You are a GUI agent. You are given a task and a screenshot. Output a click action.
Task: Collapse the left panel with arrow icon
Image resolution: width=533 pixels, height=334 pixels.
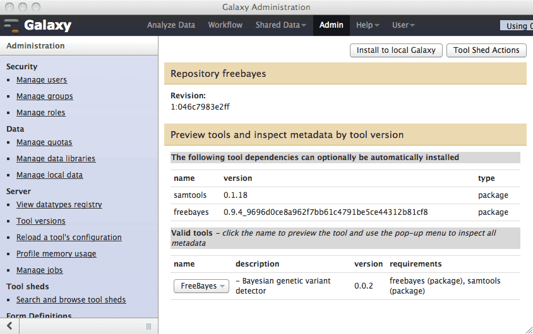pos(9,326)
